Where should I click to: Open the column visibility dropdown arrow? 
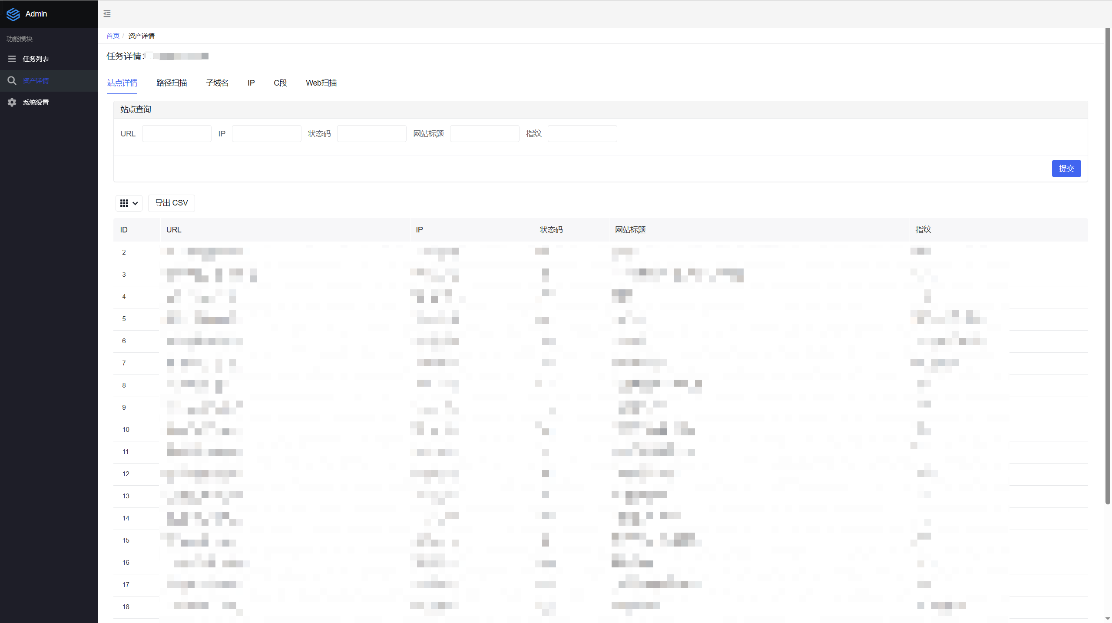click(x=135, y=203)
